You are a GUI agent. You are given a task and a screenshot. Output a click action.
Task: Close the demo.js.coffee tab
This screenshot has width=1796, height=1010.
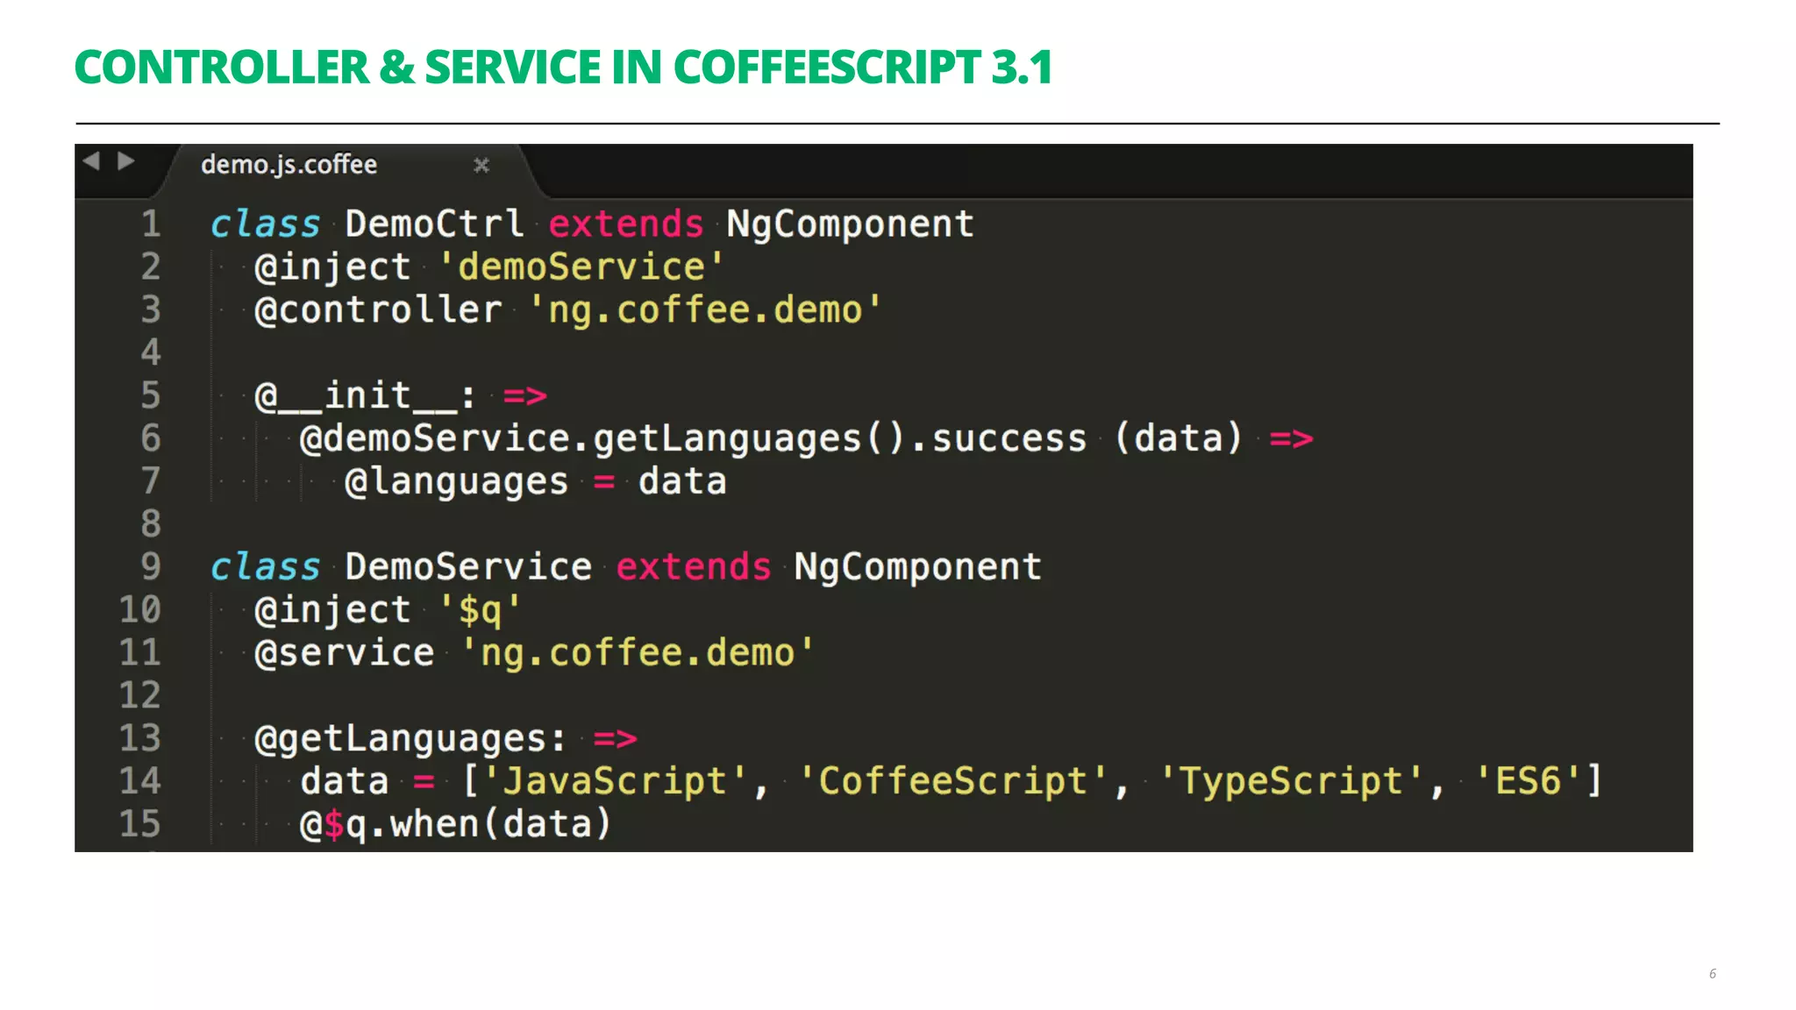tap(481, 165)
